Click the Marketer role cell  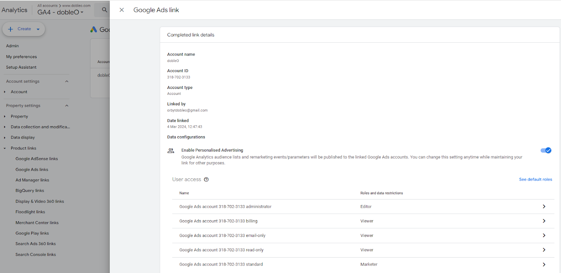pos(369,265)
